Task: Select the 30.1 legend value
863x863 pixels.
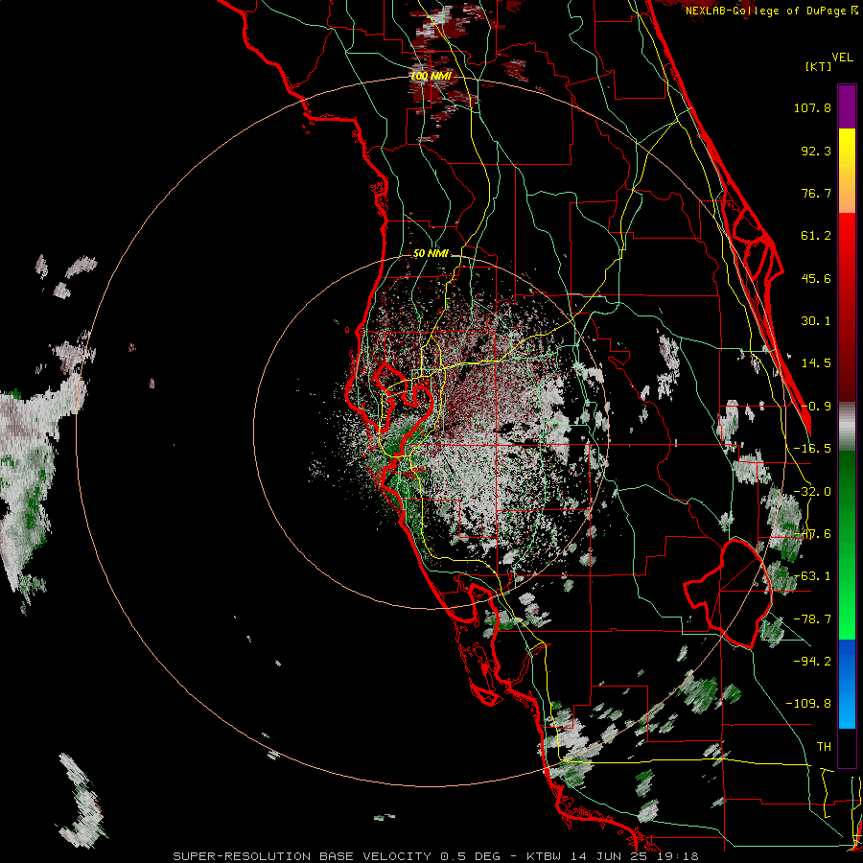Action: pos(816,321)
